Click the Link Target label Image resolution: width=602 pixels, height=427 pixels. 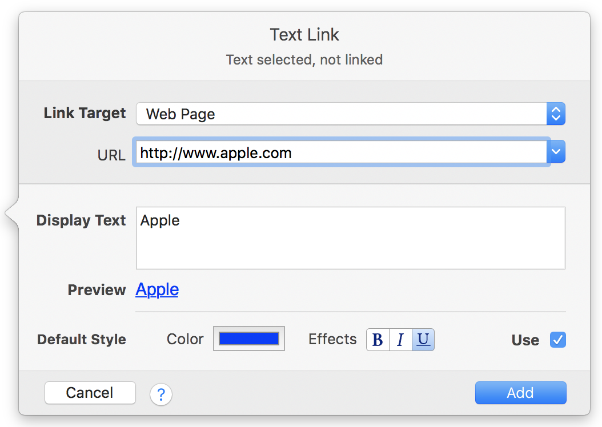(85, 113)
